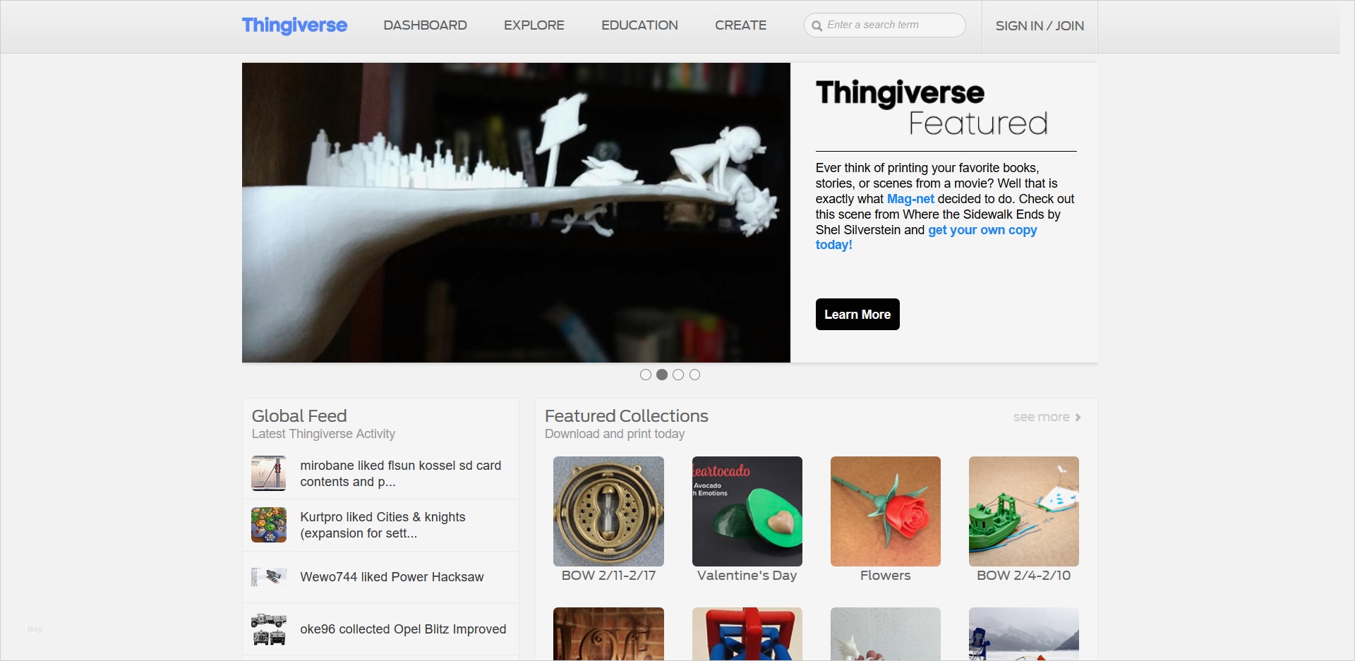Open the Valentine's Day collection image

(747, 511)
